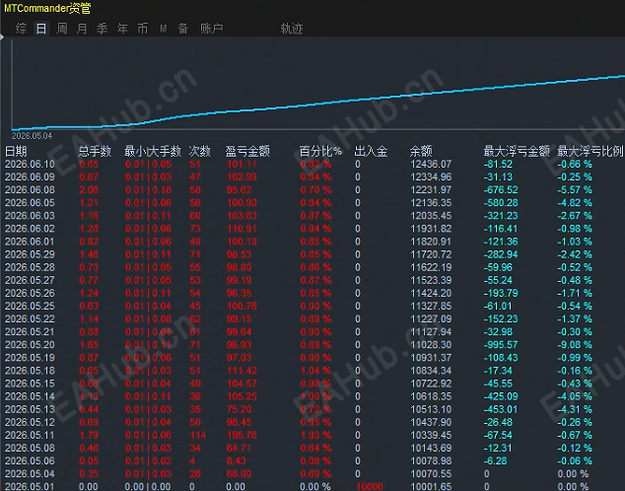Image resolution: width=625 pixels, height=491 pixels.
Task: Click trade count 114
Action: pyautogui.click(x=198, y=435)
